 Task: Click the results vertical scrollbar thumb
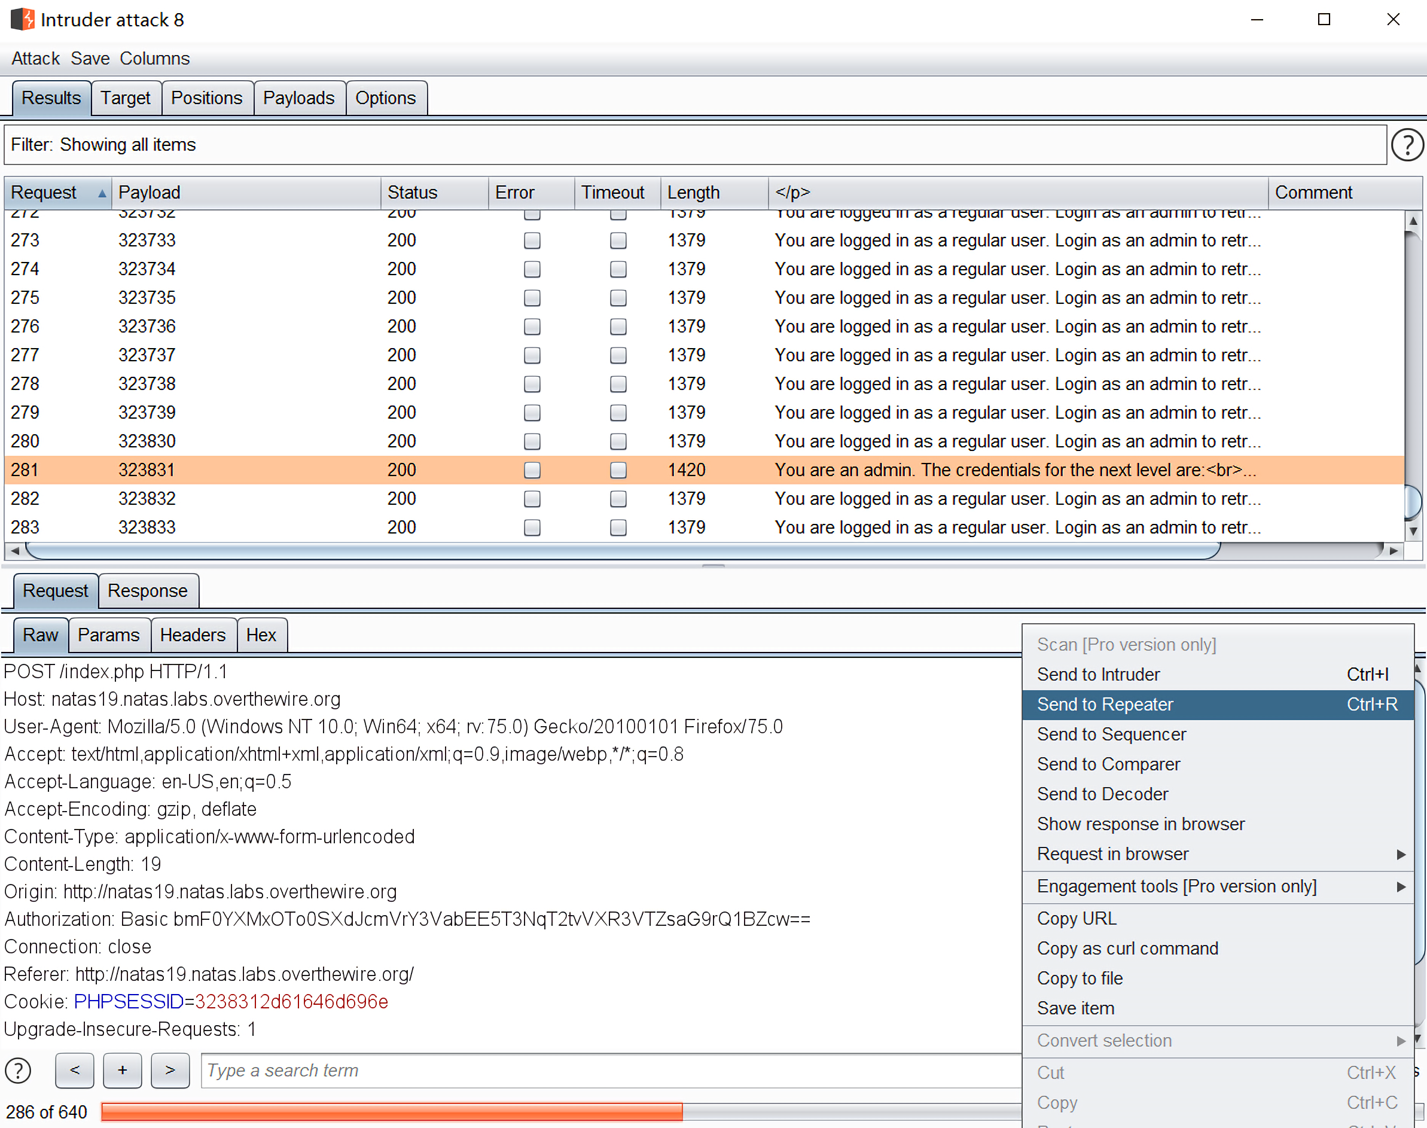click(x=1413, y=502)
